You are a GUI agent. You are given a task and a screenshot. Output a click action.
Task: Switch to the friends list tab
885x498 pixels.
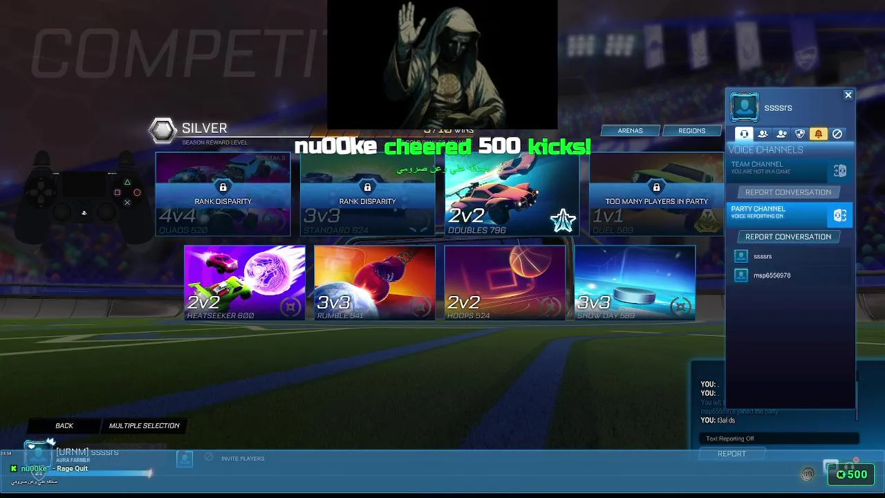click(x=763, y=133)
